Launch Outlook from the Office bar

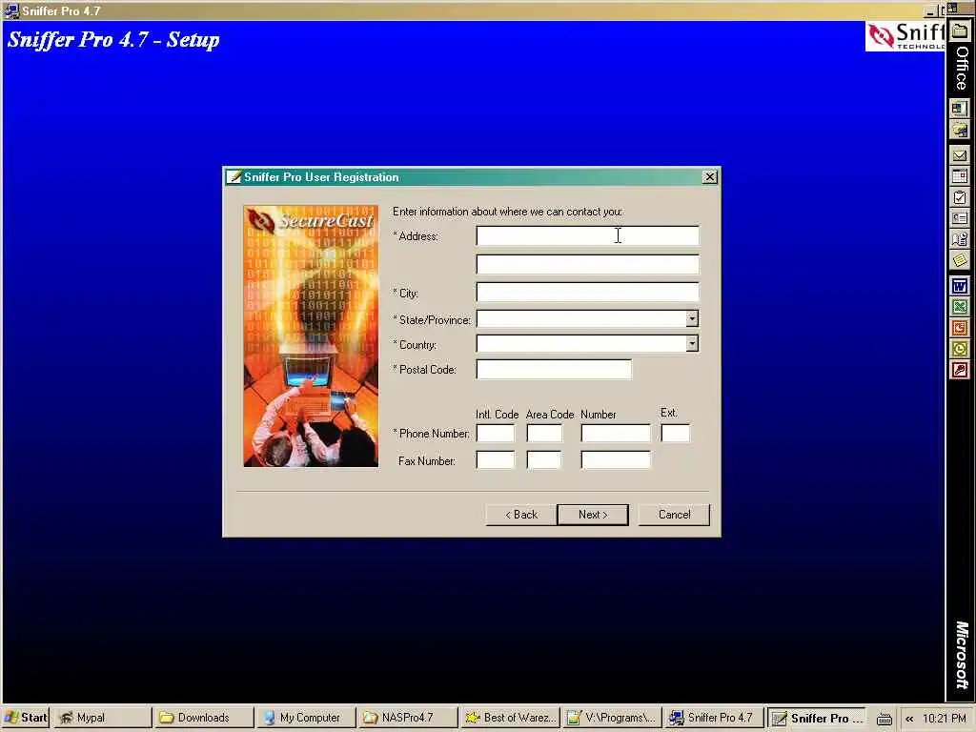[960, 349]
